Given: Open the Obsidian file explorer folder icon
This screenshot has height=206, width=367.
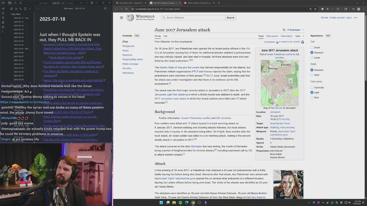Looking at the screenshot, I should pos(9,3).
